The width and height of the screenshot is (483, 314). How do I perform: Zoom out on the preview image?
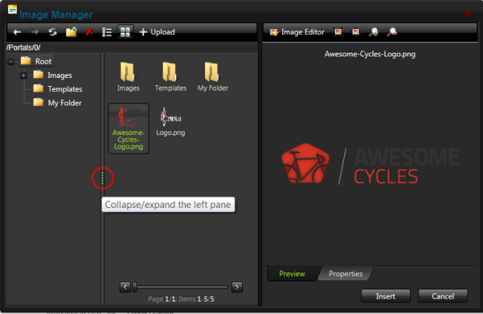392,32
